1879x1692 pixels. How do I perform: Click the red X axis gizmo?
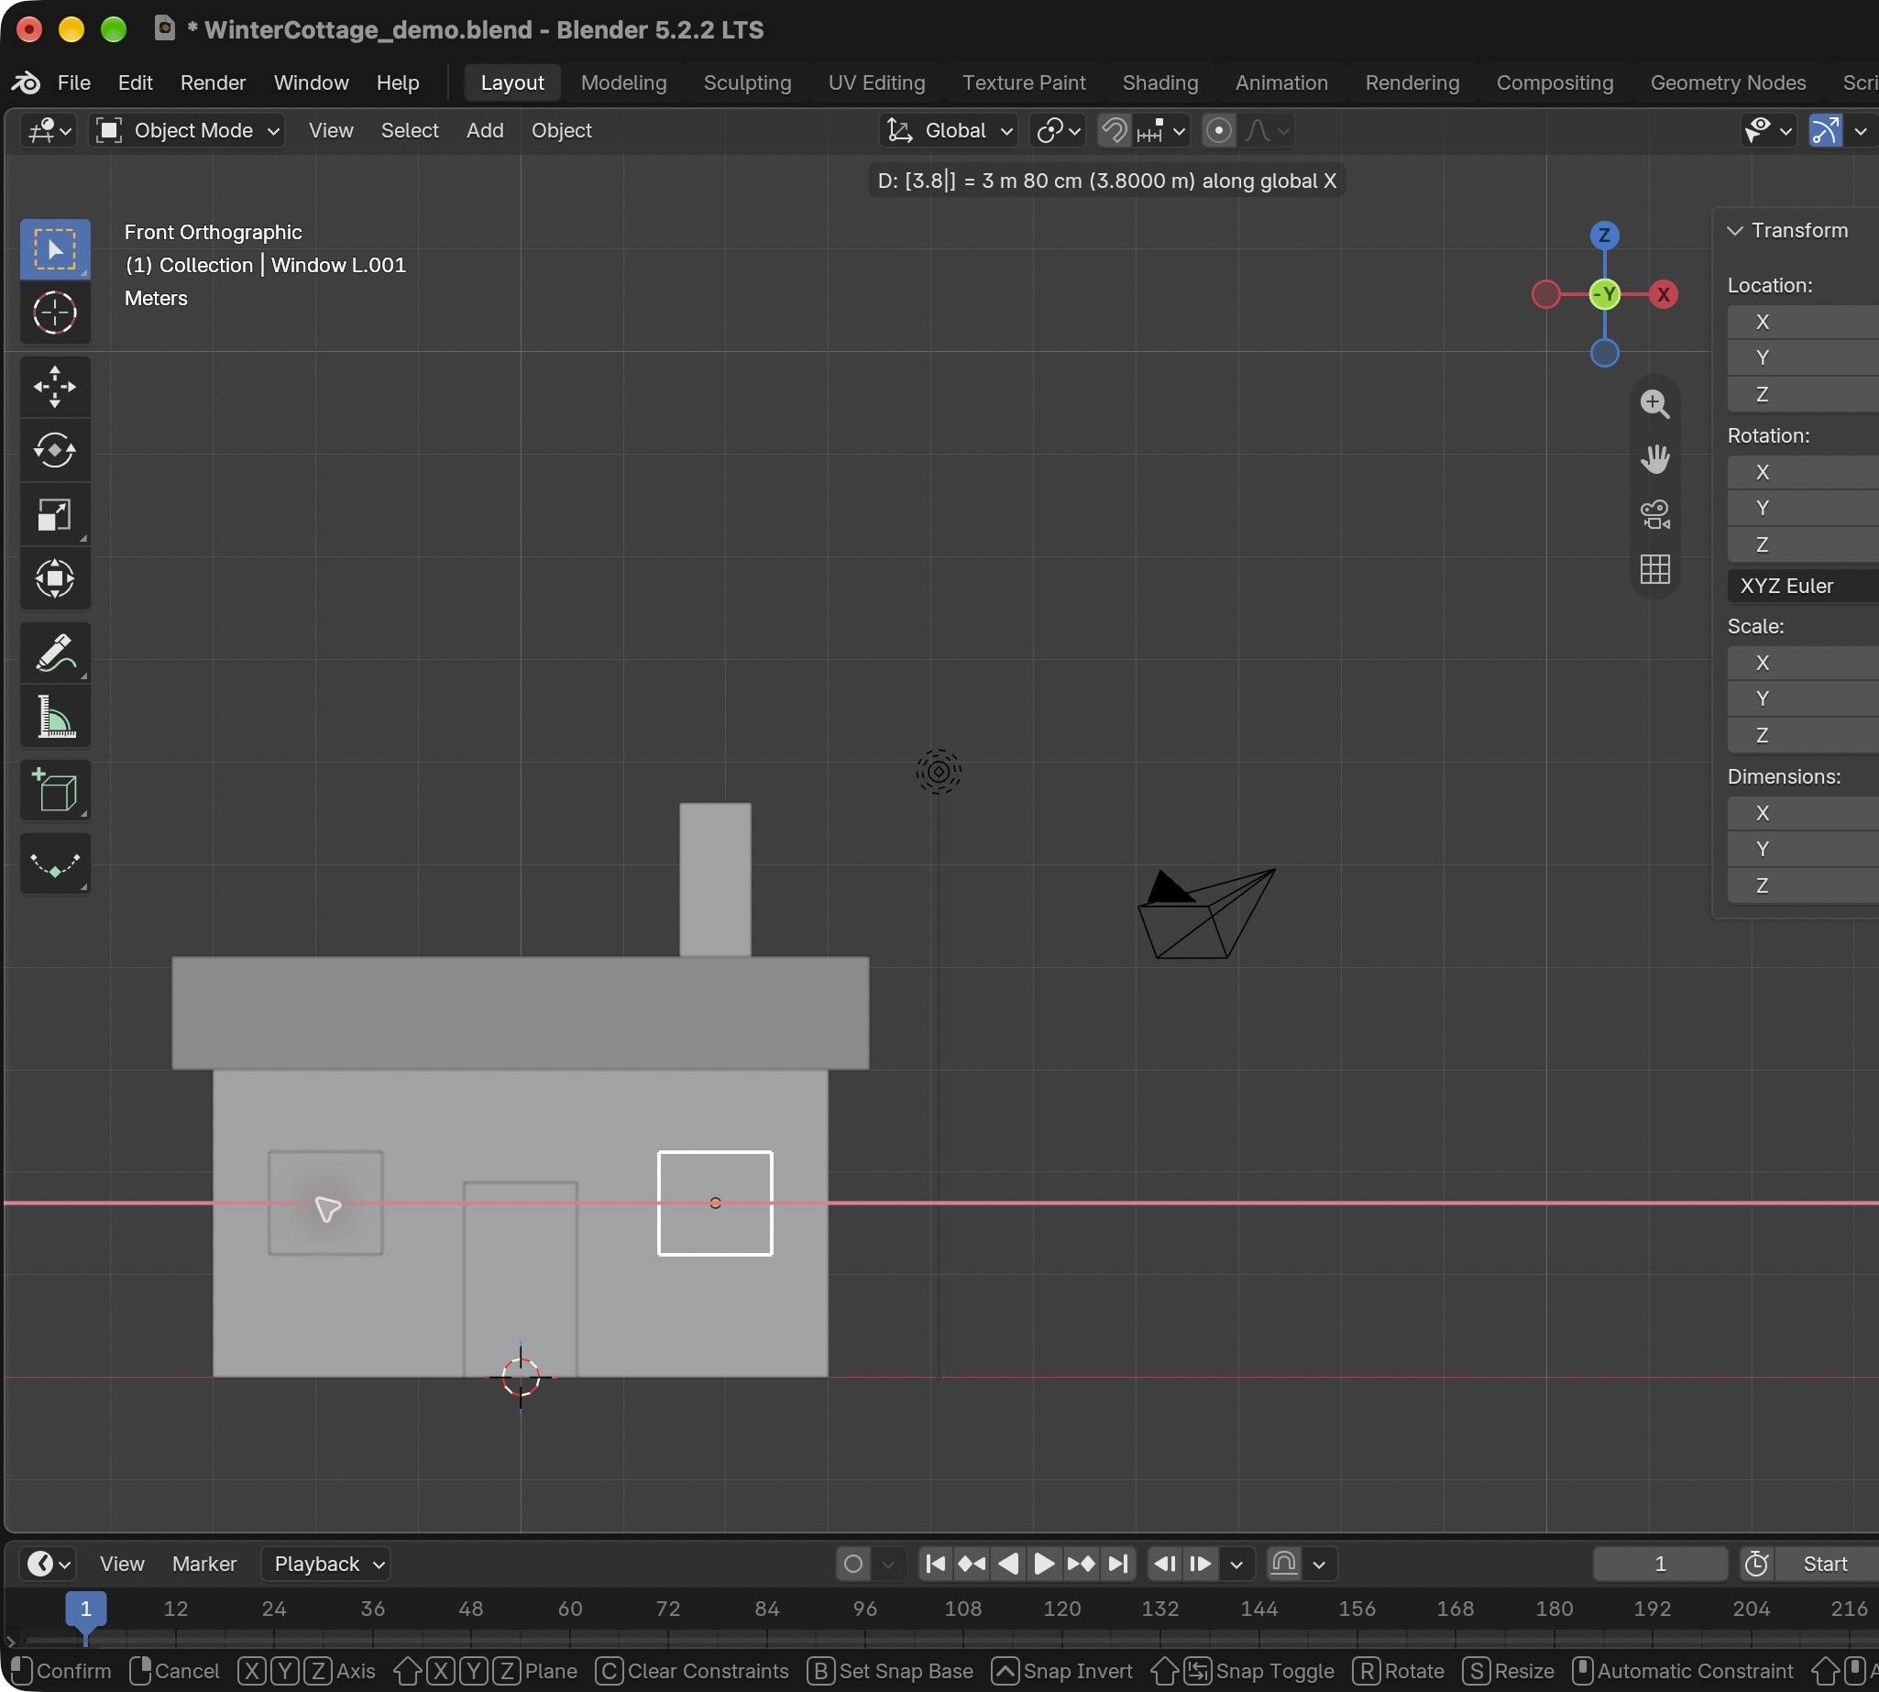[1664, 295]
